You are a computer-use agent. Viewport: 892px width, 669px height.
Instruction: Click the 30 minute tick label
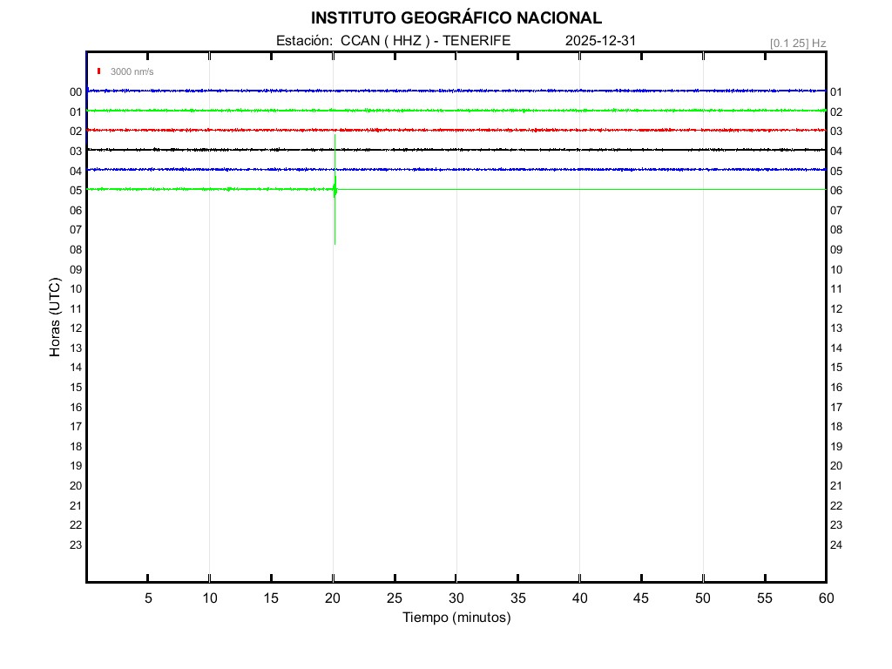click(x=456, y=598)
